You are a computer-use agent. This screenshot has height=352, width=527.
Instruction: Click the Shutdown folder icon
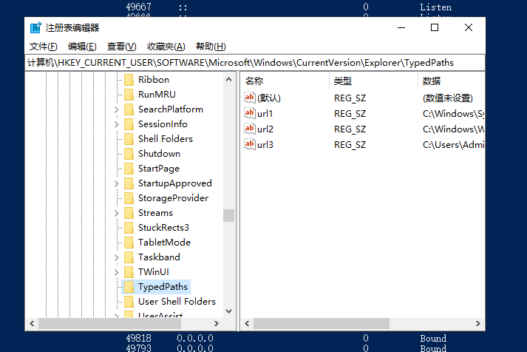point(129,154)
